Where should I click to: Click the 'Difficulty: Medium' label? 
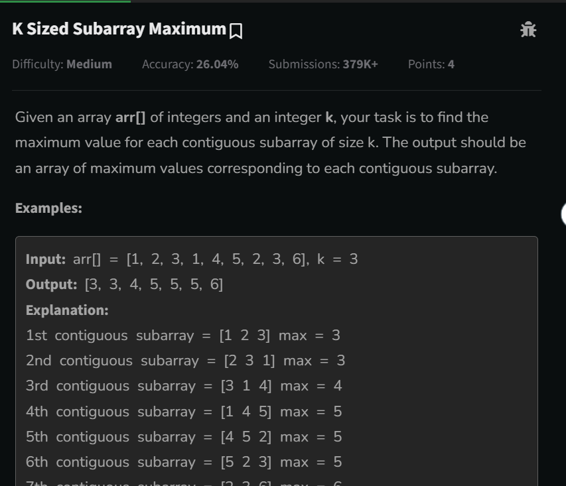click(62, 64)
